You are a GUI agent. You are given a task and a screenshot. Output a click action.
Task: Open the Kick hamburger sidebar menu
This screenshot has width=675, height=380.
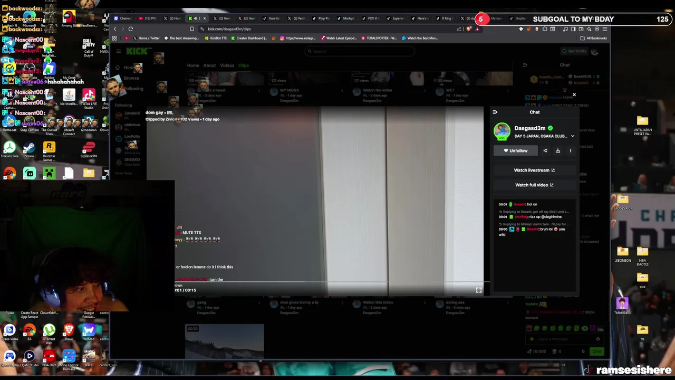(119, 51)
